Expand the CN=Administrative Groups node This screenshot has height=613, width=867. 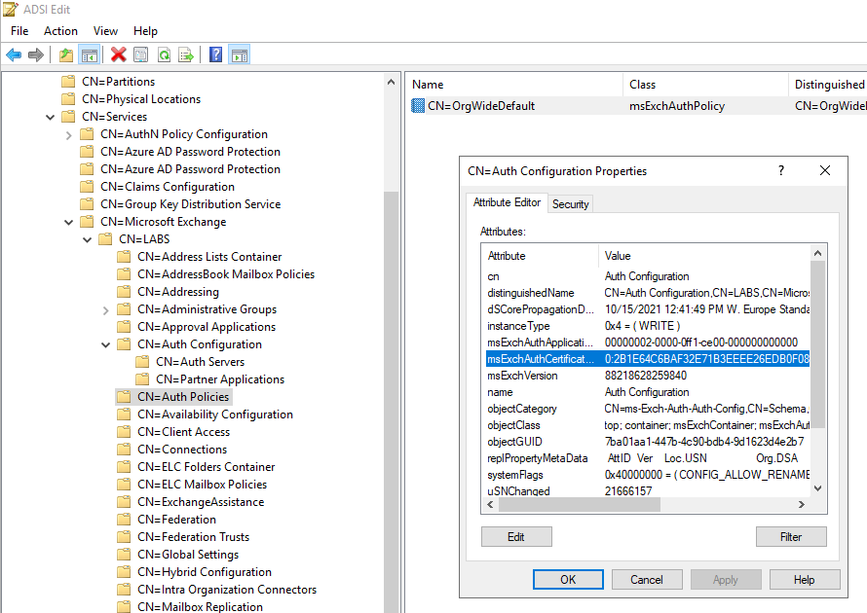[105, 309]
